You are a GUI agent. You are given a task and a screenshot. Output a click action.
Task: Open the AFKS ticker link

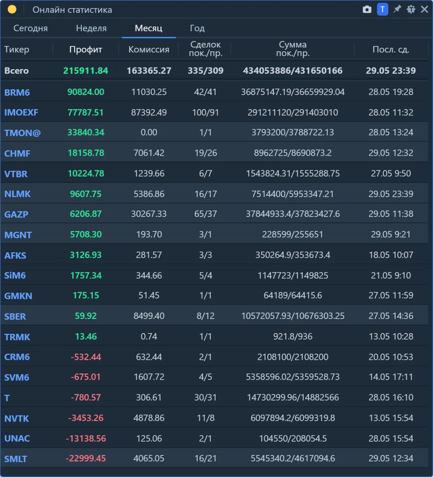coord(15,256)
